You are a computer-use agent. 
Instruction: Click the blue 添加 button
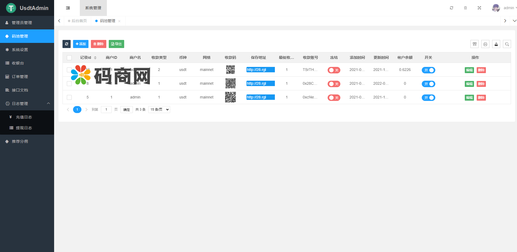click(x=81, y=44)
